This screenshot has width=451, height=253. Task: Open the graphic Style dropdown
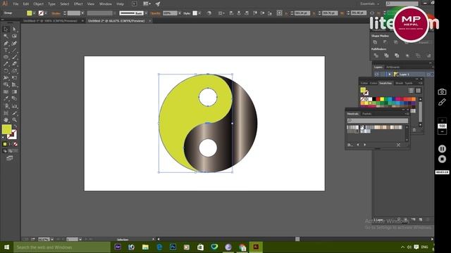[199, 13]
